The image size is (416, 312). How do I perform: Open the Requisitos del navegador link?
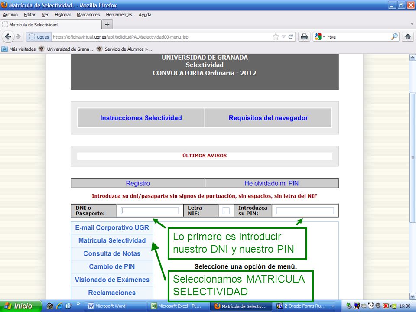(268, 118)
